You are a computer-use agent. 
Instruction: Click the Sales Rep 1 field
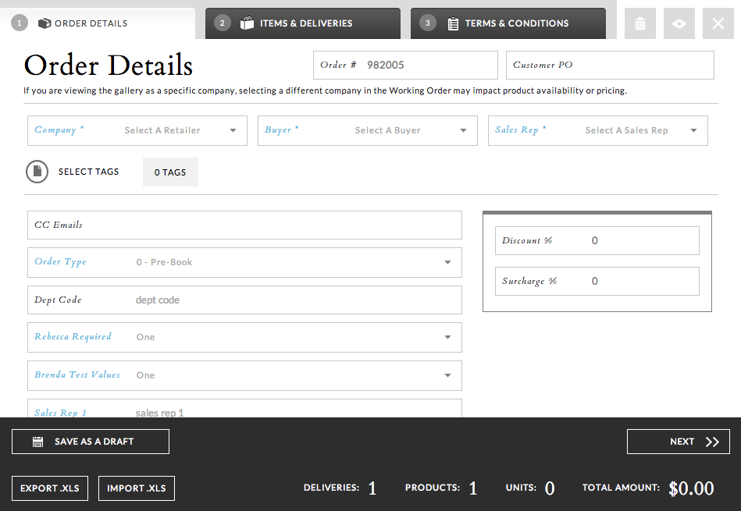tap(244, 409)
